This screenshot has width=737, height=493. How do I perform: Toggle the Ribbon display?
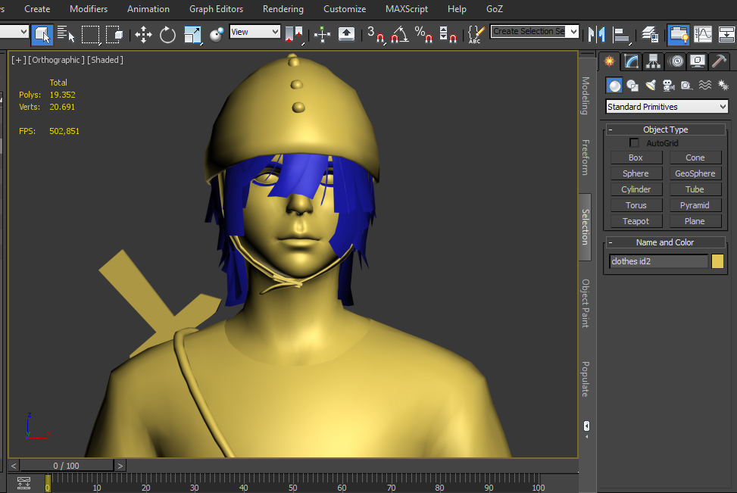coord(679,35)
